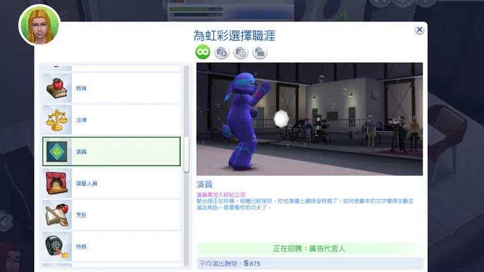Select the infinity all-careers filter icon
484x272 pixels.
203,52
